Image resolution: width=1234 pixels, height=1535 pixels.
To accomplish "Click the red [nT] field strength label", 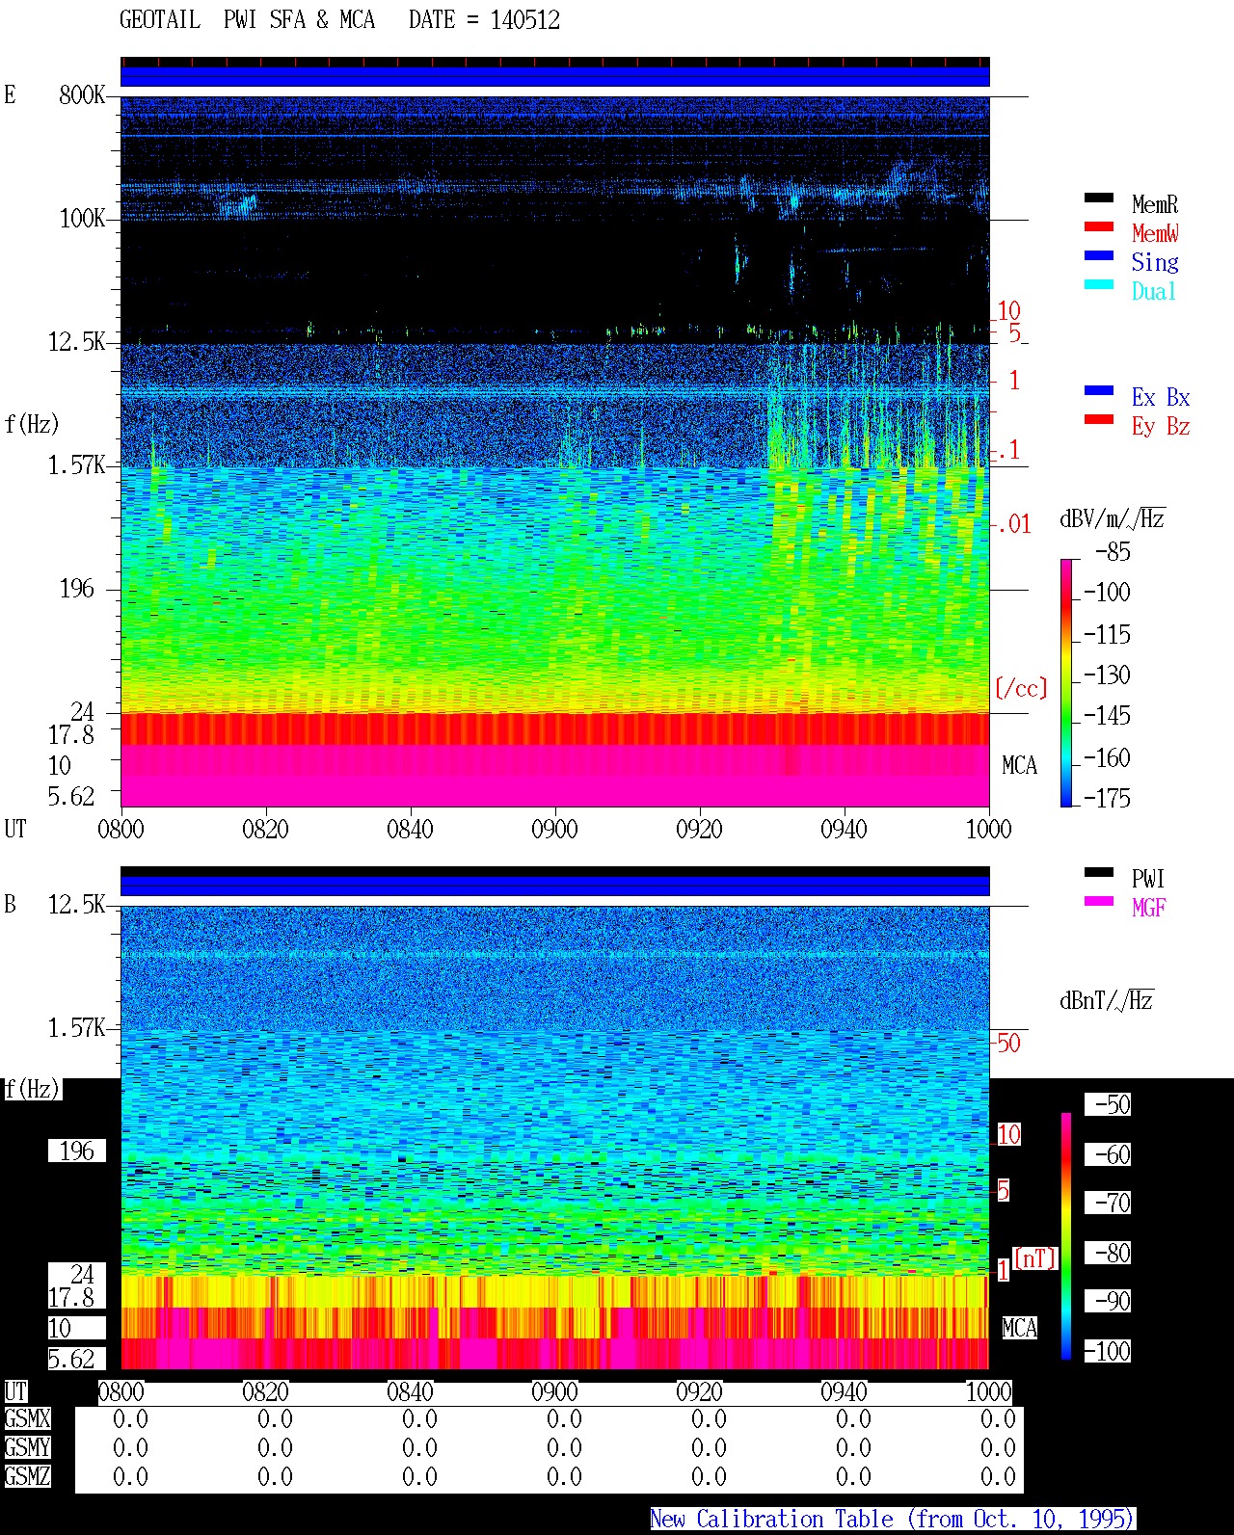I will coord(1035,1258).
